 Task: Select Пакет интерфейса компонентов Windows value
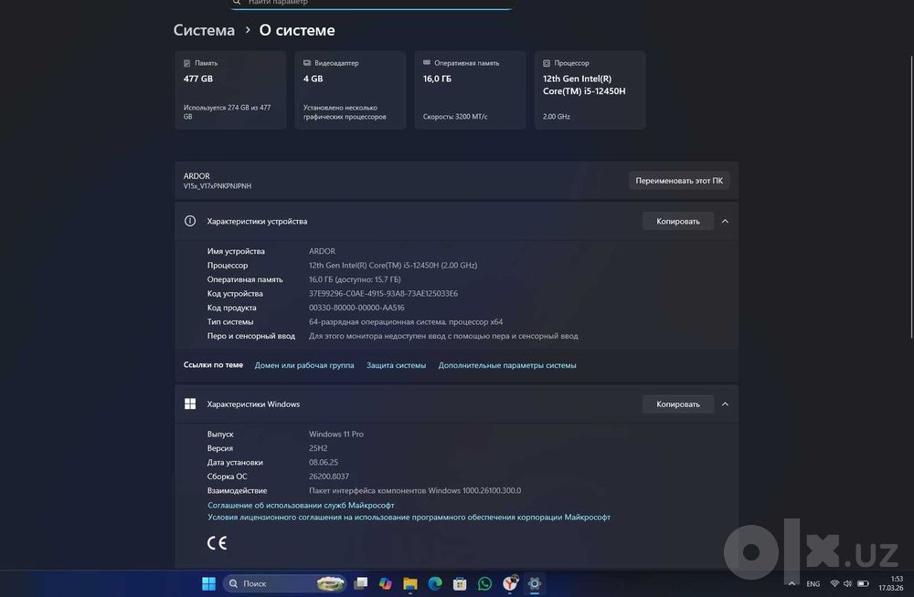[415, 490]
